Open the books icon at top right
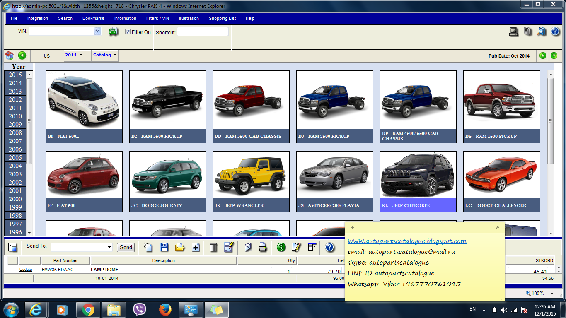This screenshot has width=566, height=318. [528, 31]
